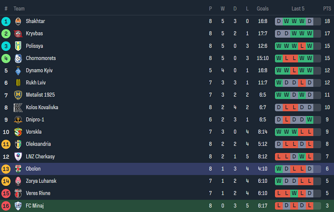This screenshot has width=334, height=212.
Task: Open the Rukh Lviv team page
Action: pyautogui.click(x=36, y=83)
